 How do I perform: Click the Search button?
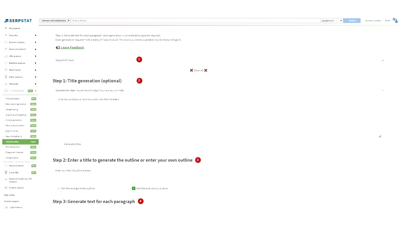(x=352, y=21)
